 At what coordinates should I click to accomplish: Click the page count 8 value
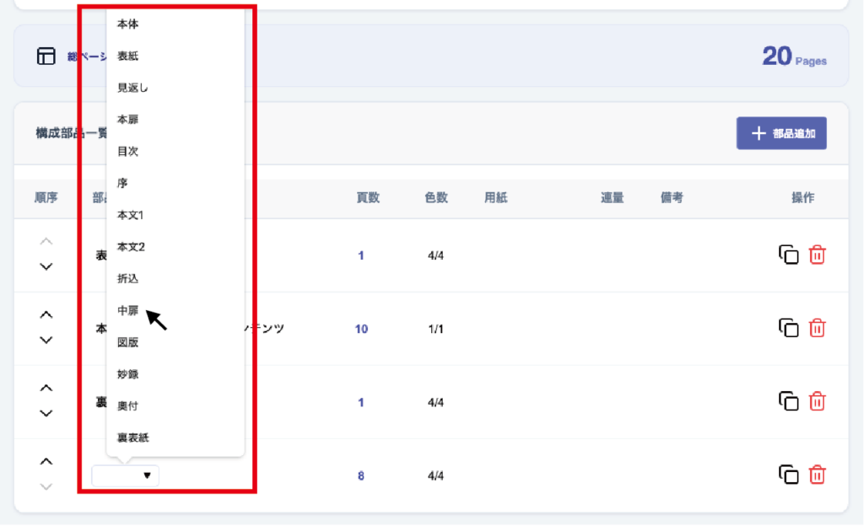click(x=361, y=476)
